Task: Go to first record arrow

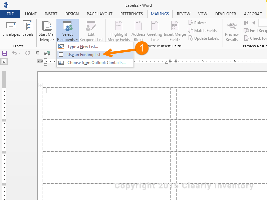Action: click(x=246, y=23)
